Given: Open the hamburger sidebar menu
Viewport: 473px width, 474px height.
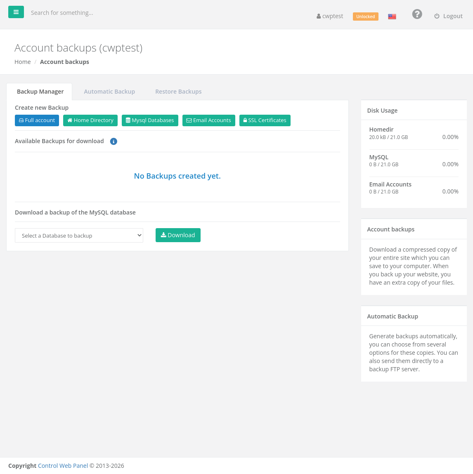Looking at the screenshot, I should click(x=16, y=12).
